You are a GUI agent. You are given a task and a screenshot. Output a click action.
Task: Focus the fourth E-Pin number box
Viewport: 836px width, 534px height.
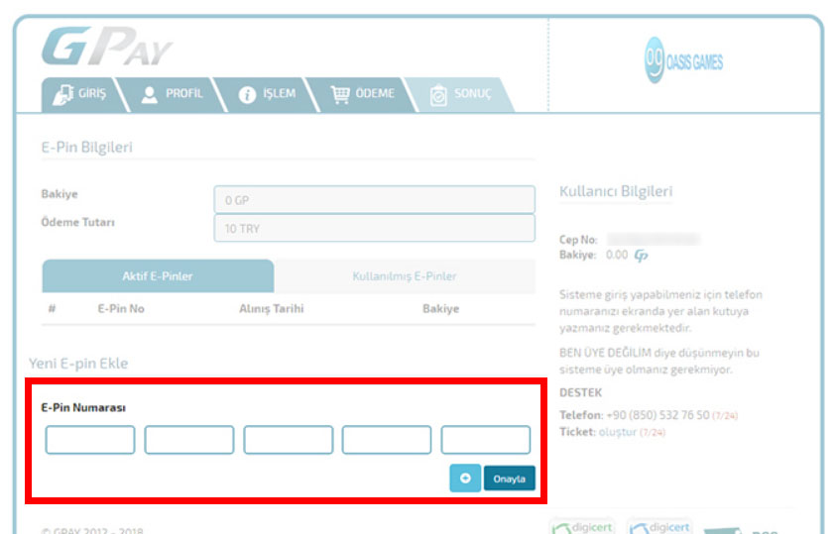pos(387,440)
